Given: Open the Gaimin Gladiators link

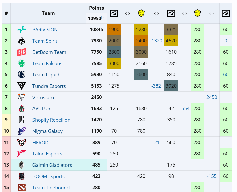Looking at the screenshot, I should (52, 165).
